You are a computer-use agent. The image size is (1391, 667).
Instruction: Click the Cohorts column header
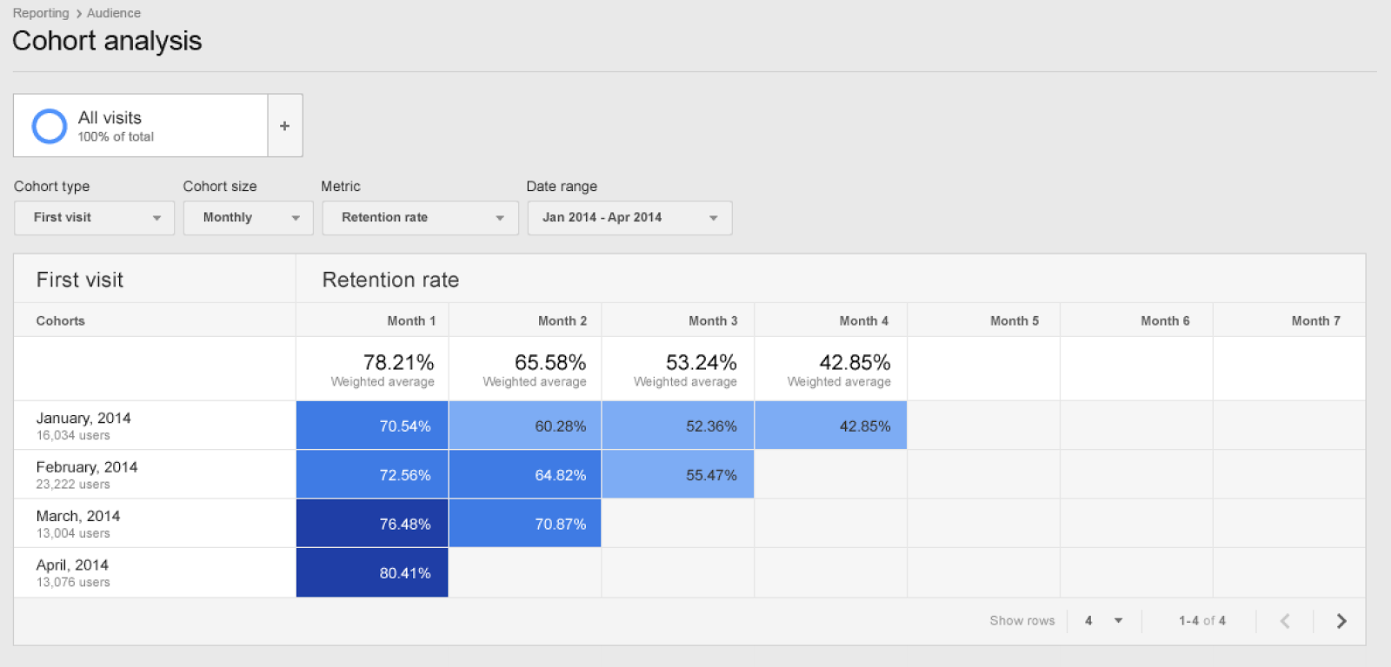pos(61,320)
